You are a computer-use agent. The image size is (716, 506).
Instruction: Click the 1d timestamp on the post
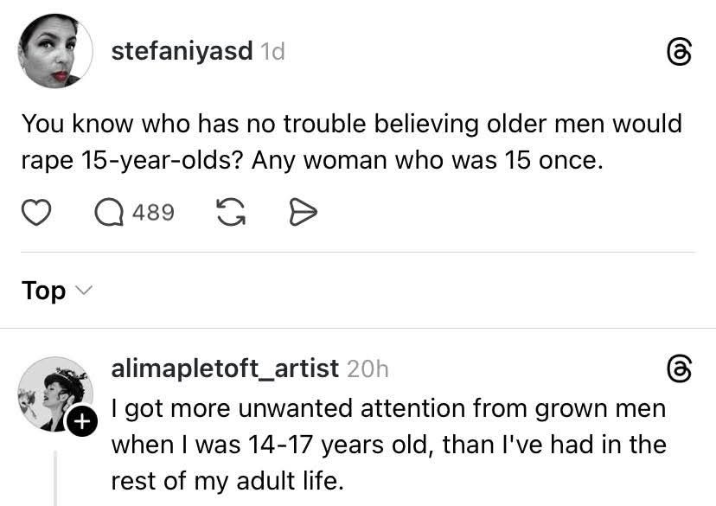272,52
